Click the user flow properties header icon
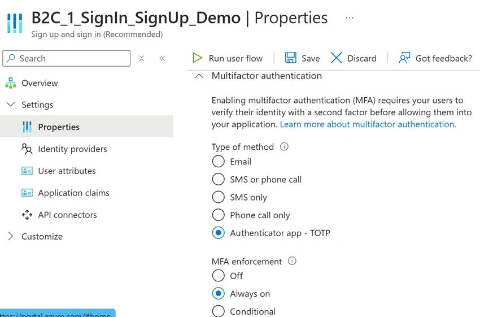 15,23
